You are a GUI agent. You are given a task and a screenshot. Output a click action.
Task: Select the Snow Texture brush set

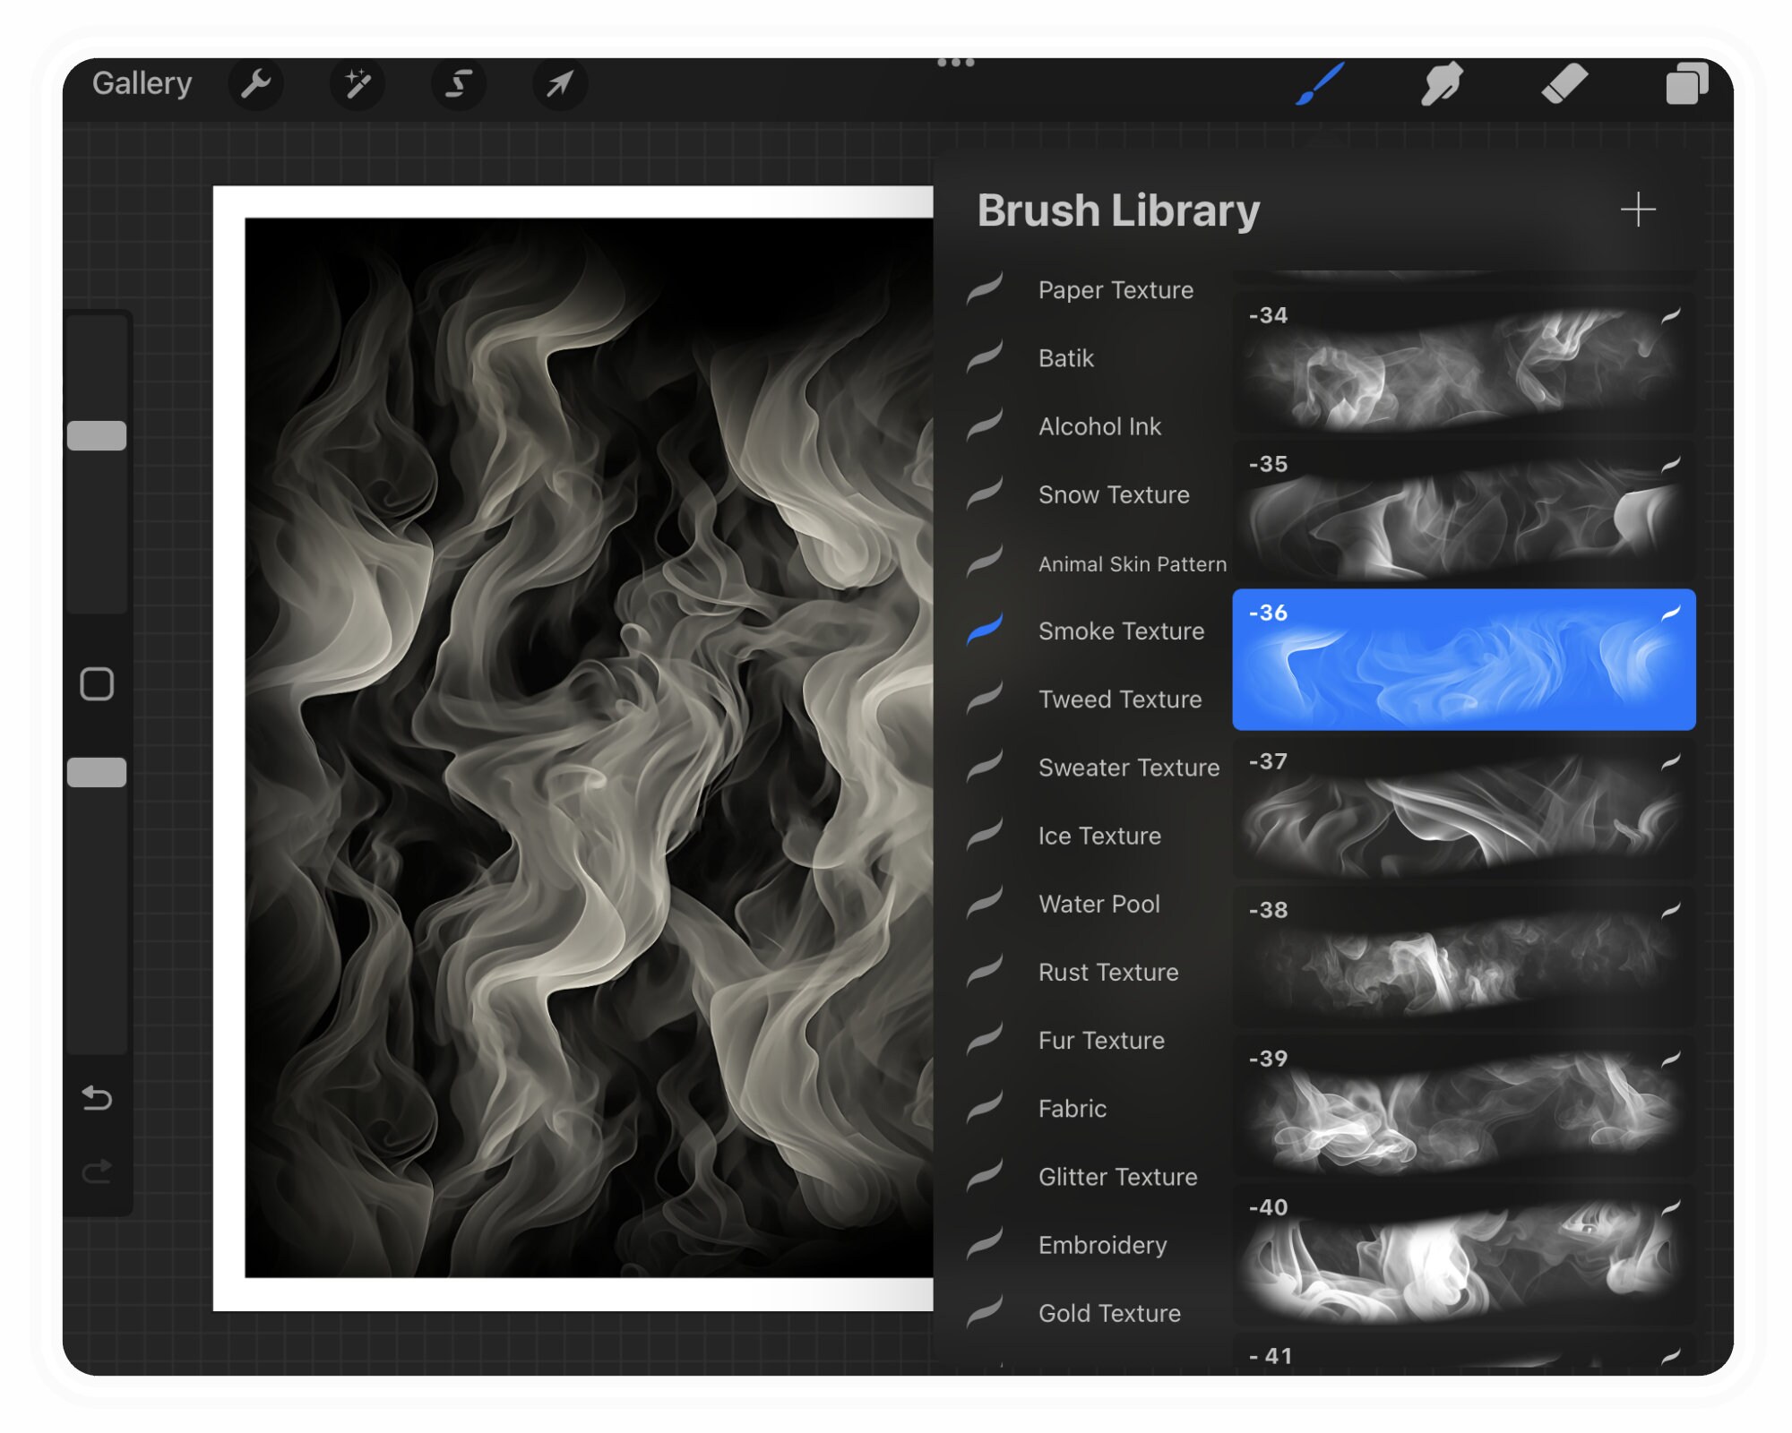pos(1114,495)
